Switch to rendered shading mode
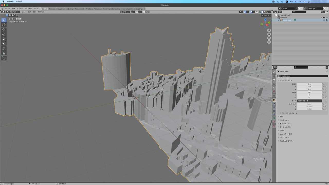The image size is (329, 185). pos(267,12)
